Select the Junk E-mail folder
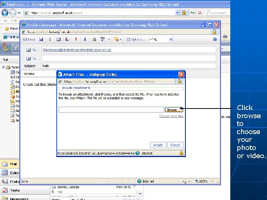 coord(14,96)
